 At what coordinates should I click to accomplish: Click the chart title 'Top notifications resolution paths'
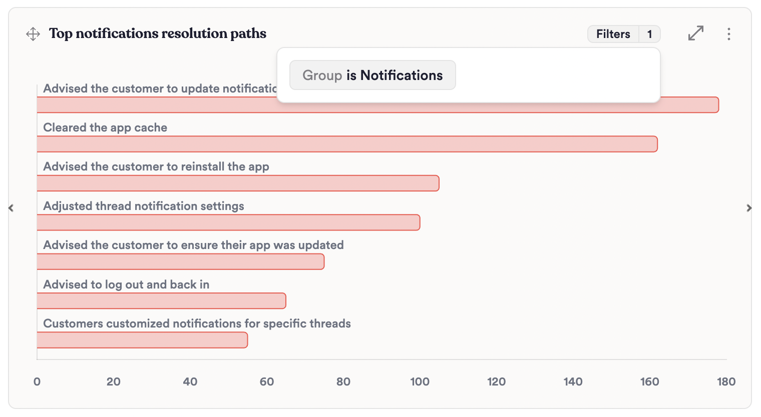click(157, 33)
